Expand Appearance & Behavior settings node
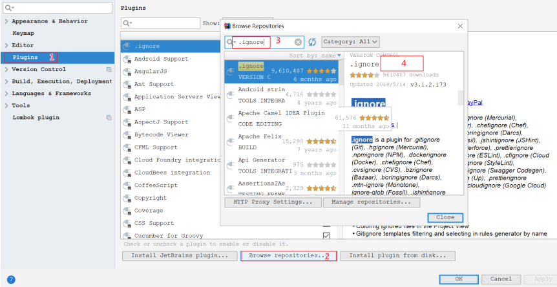The image size is (557, 287). tap(6, 21)
